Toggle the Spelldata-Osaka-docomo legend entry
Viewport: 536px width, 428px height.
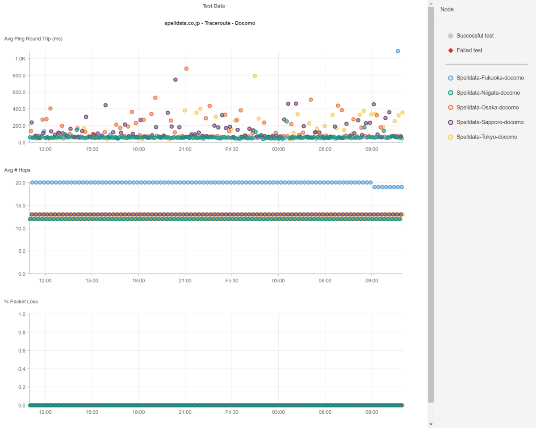point(483,108)
